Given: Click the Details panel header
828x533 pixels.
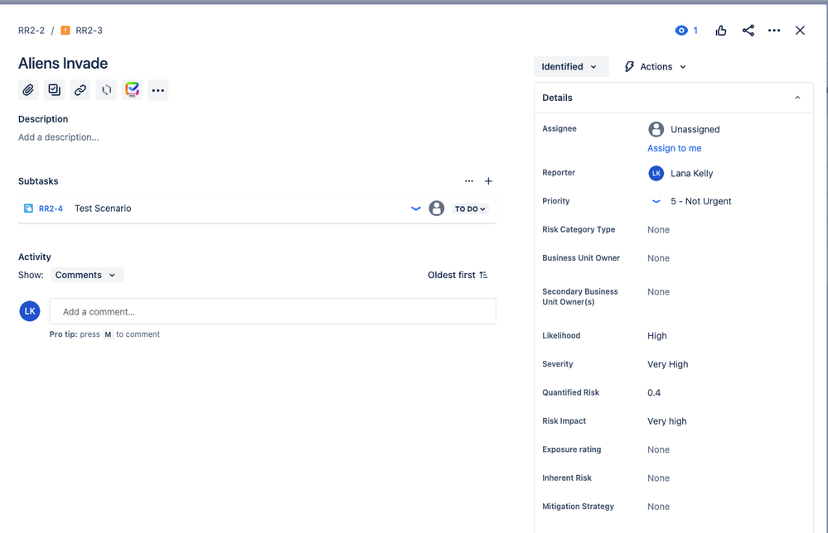Looking at the screenshot, I should point(673,98).
